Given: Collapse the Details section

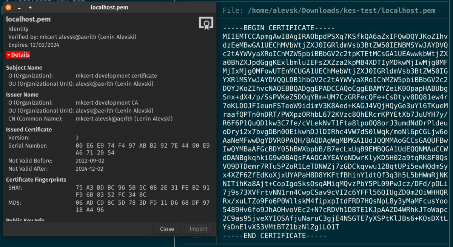Looking at the screenshot, I should pyautogui.click(x=18, y=55).
